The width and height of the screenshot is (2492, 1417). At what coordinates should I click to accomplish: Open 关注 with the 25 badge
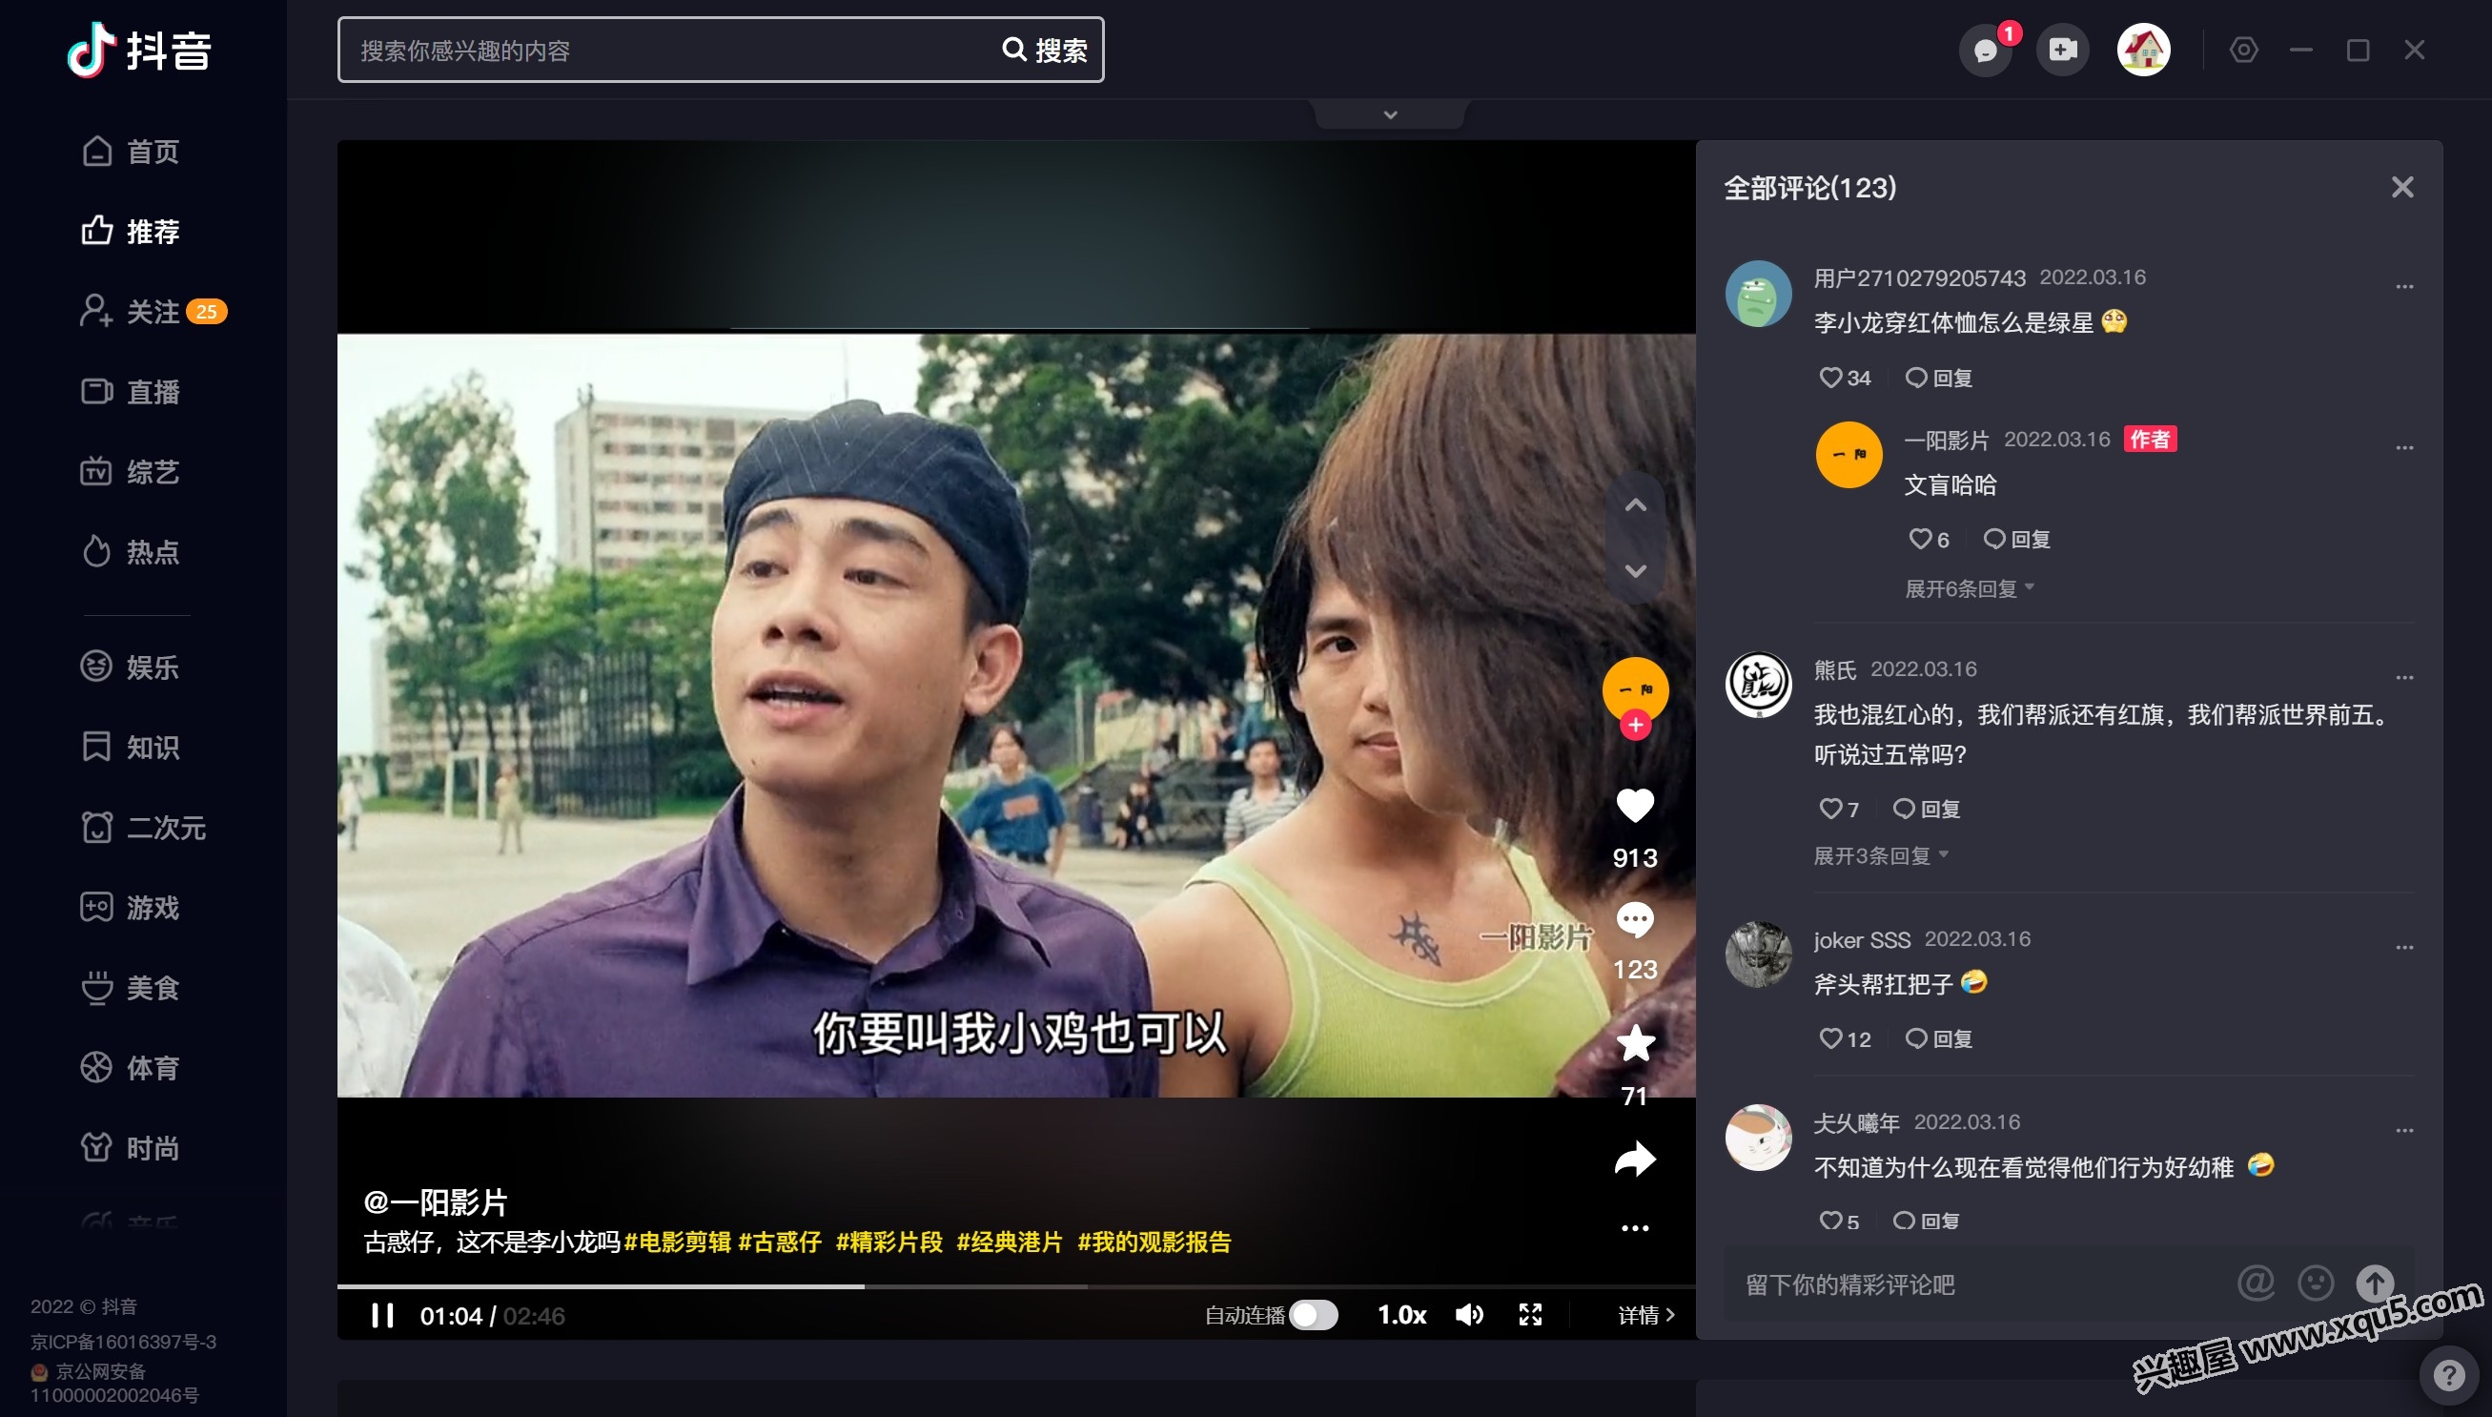153,312
